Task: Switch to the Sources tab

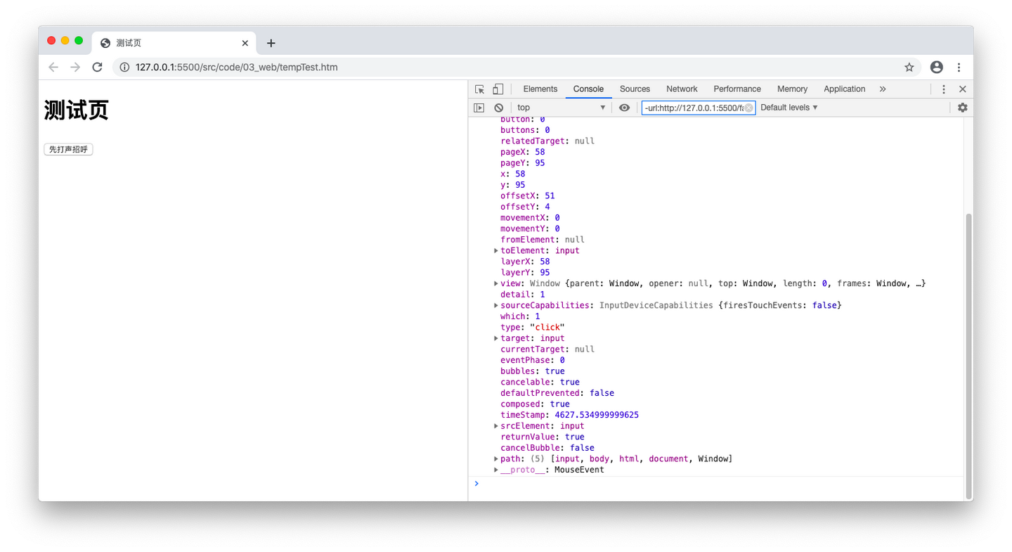Action: [635, 89]
